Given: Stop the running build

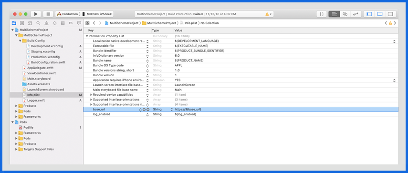Looking at the screenshot, I should [x=48, y=14].
